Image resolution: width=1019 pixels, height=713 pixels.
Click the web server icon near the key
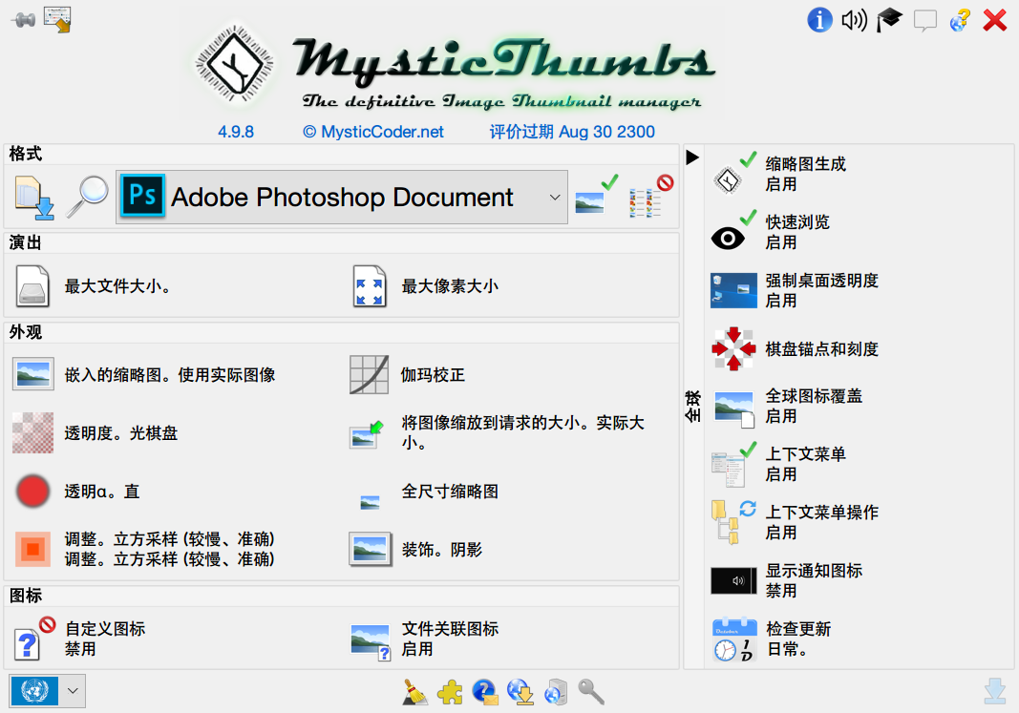(556, 692)
